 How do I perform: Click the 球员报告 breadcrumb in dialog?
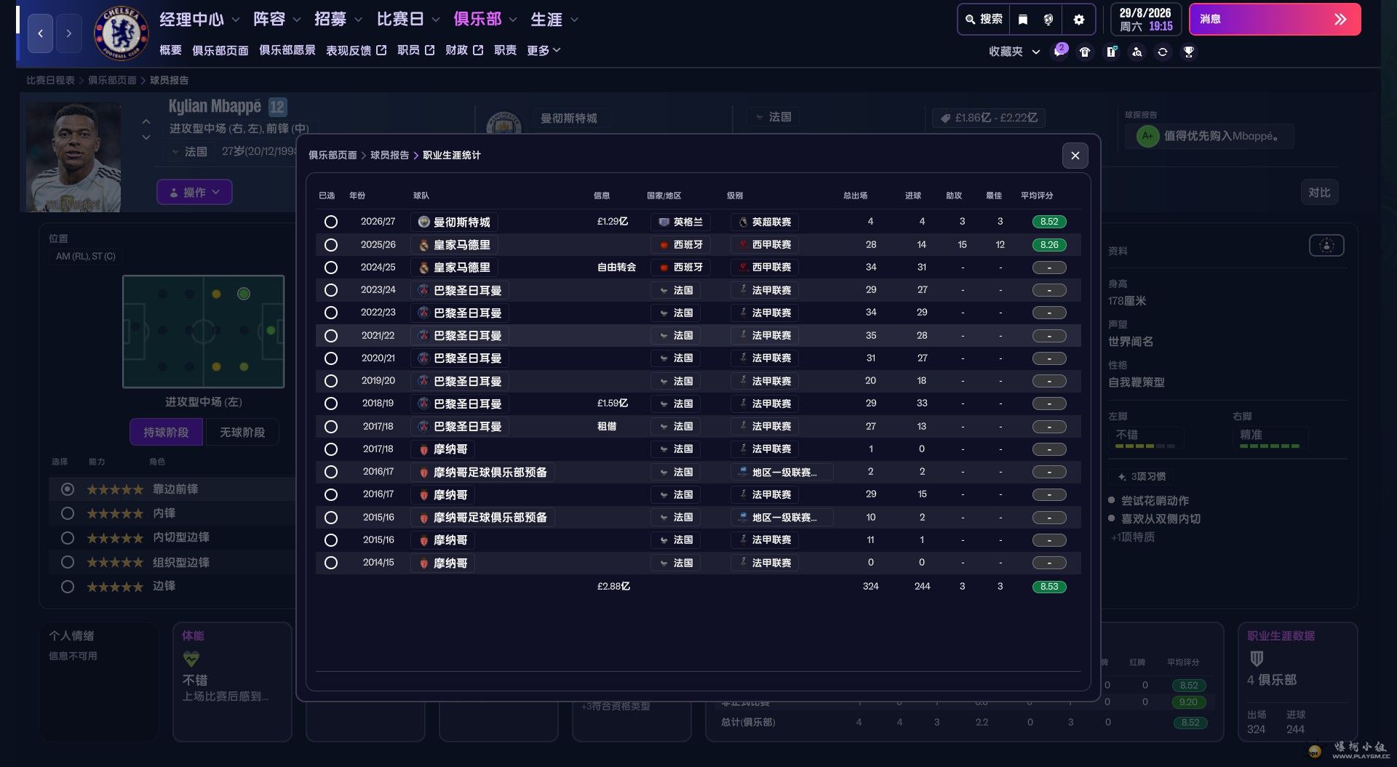pyautogui.click(x=389, y=155)
